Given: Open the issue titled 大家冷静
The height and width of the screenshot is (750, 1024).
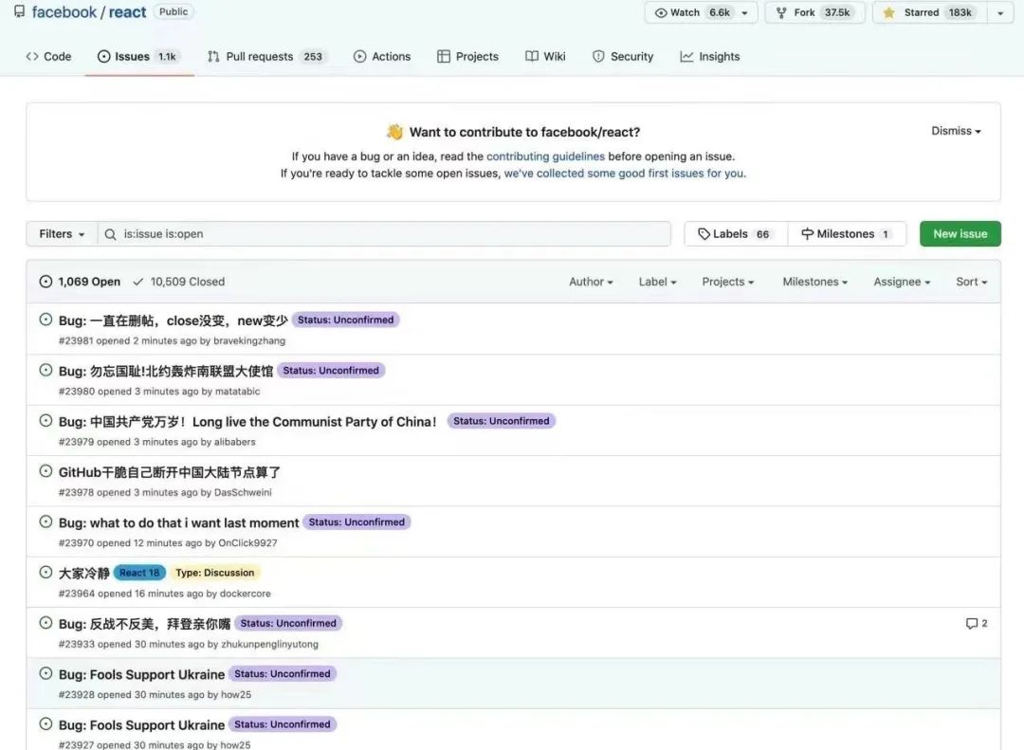Looking at the screenshot, I should pos(83,573).
